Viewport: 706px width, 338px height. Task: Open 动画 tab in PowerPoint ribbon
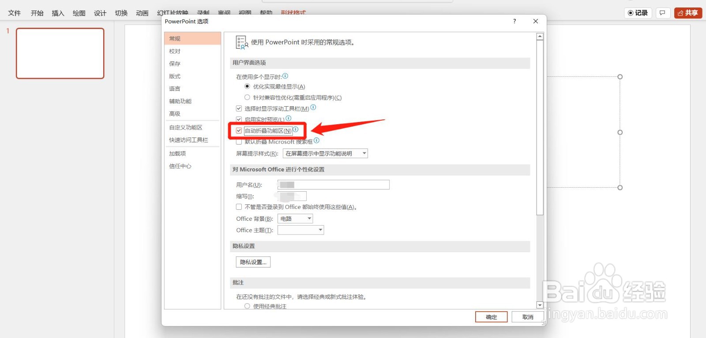142,13
